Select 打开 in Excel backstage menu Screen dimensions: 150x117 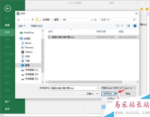7,32
